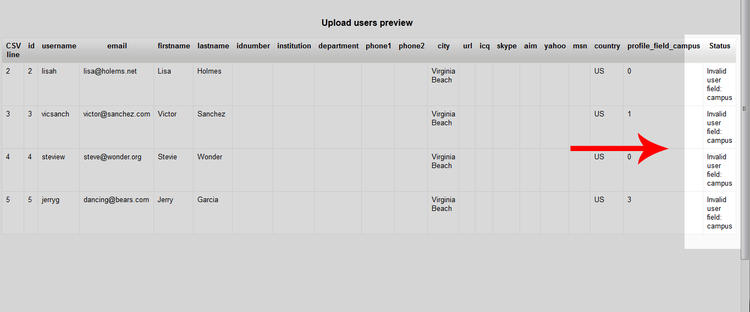Click the 'profile_field_campus' column header
750x312 pixels.
pyautogui.click(x=664, y=46)
